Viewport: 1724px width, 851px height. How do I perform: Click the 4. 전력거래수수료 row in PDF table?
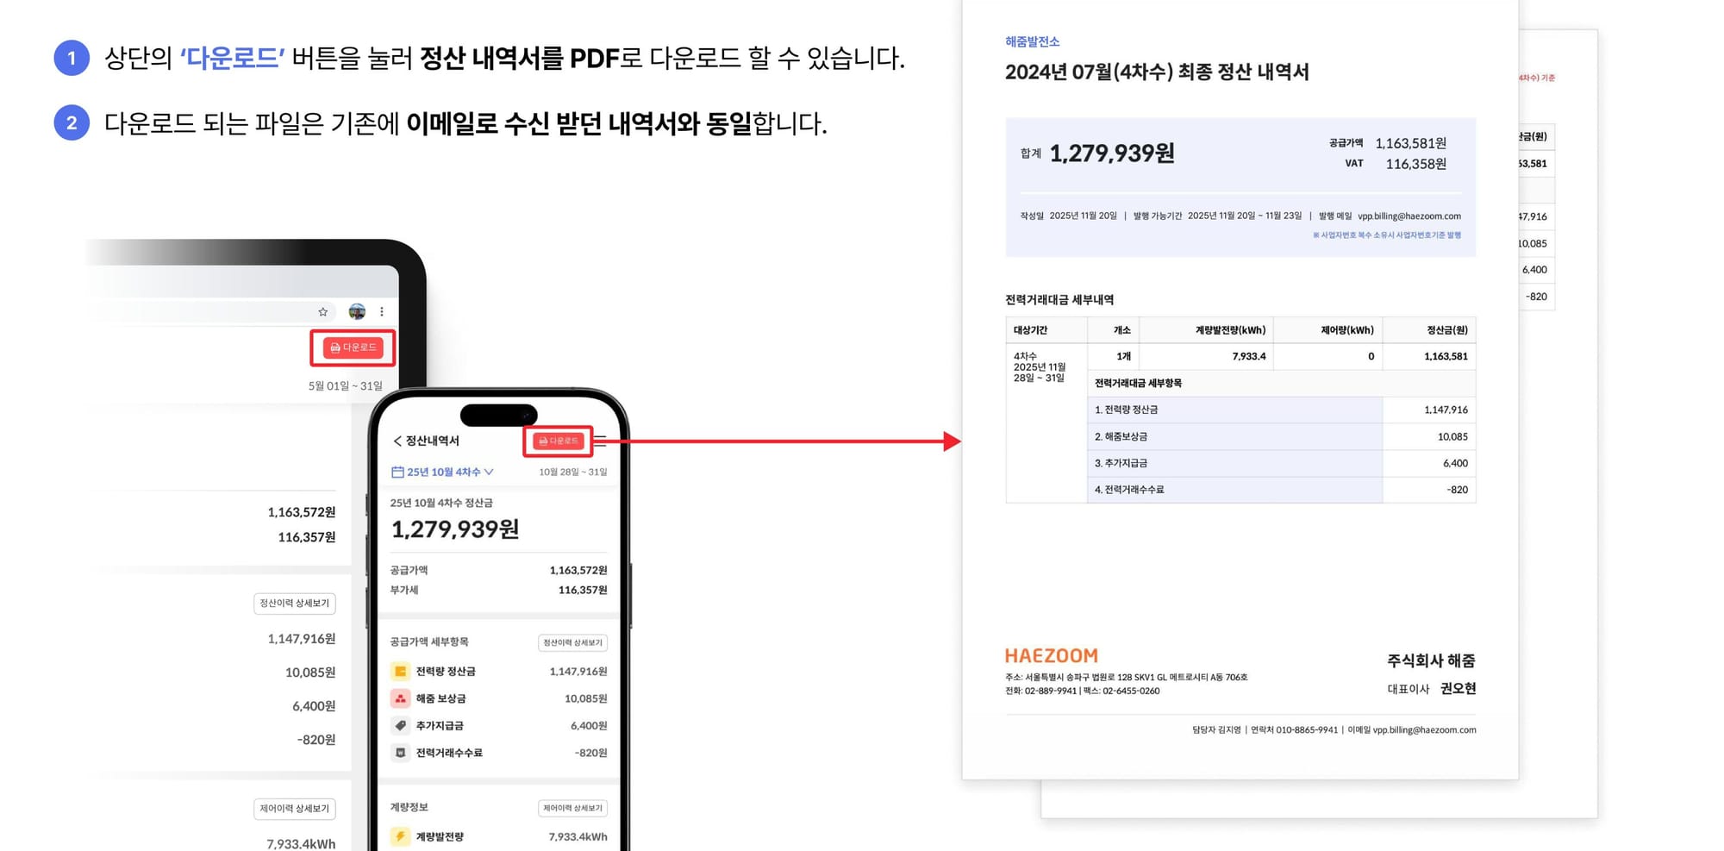pyautogui.click(x=1281, y=490)
